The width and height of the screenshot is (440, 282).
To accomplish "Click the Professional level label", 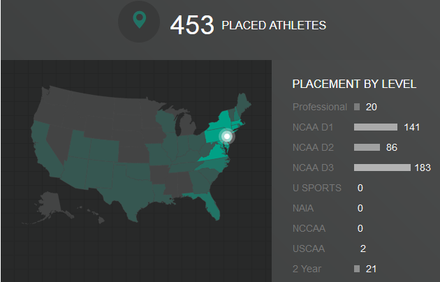I will 320,107.
